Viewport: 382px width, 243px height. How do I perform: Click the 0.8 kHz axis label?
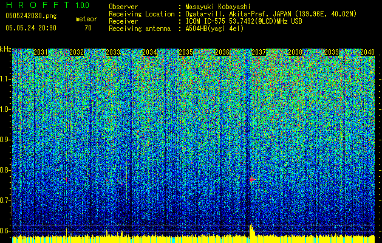pos(5,170)
